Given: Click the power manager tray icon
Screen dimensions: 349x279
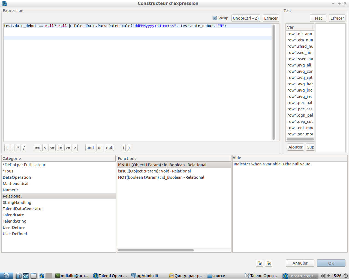Looking at the screenshot, I should pos(329,276).
